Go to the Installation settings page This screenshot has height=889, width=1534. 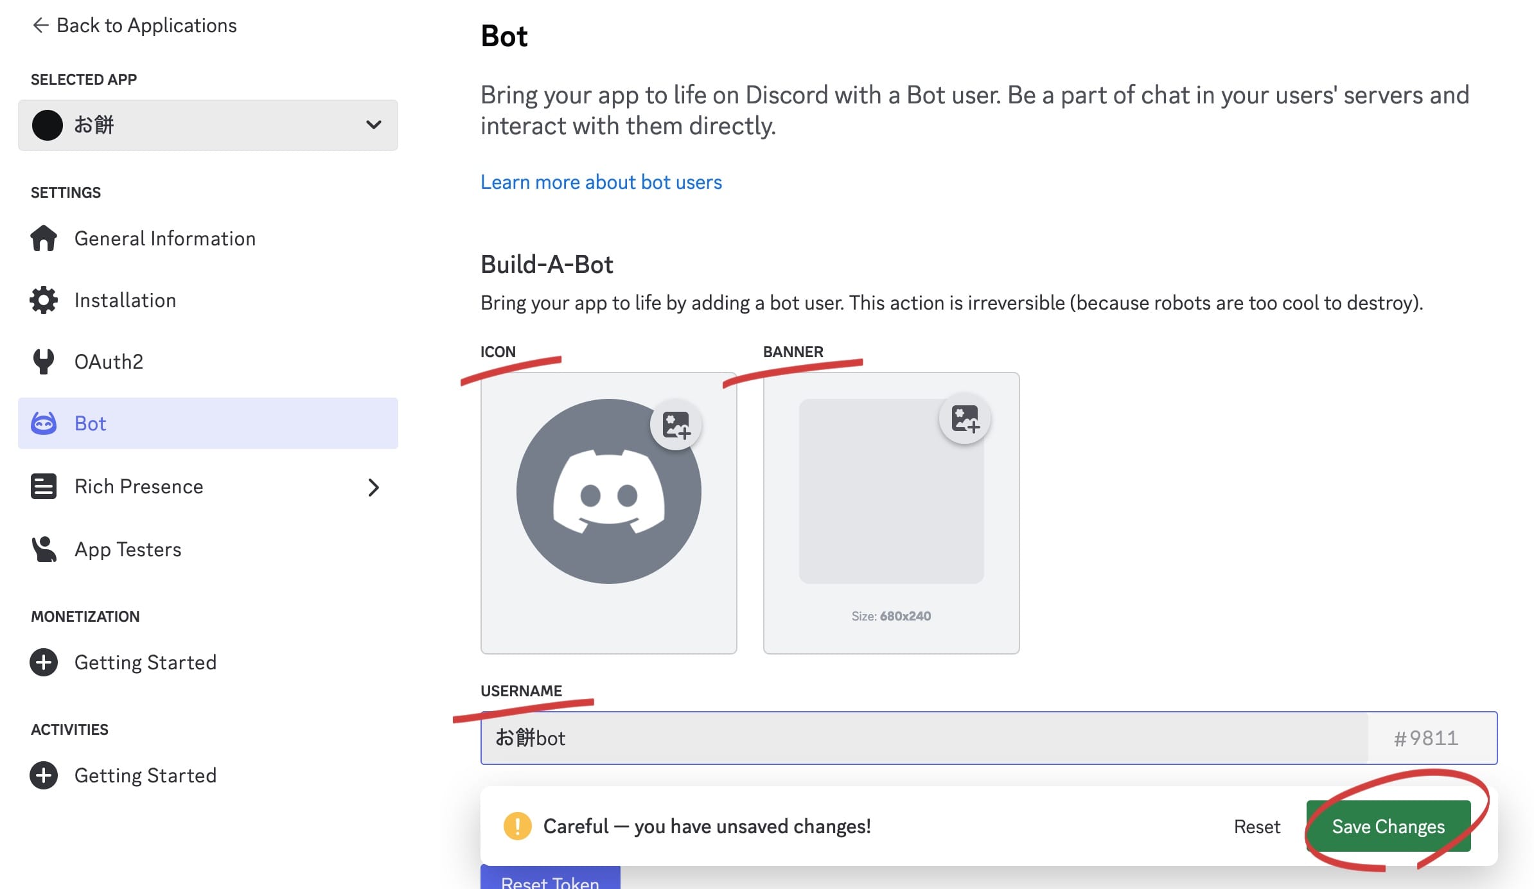(208, 300)
